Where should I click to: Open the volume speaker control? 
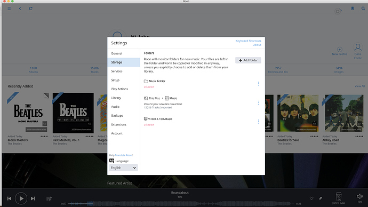pos(359,196)
